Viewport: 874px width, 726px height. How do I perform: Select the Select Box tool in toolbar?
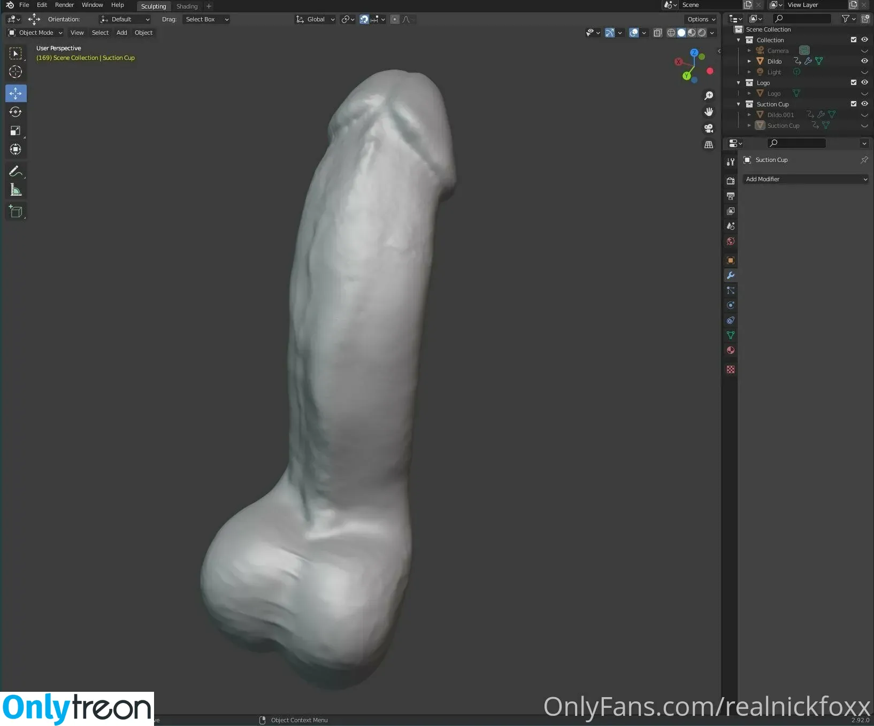coord(16,53)
